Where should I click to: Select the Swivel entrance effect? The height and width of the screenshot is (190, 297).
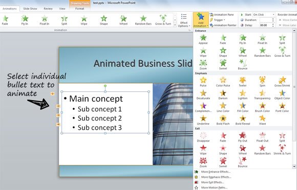point(223,64)
